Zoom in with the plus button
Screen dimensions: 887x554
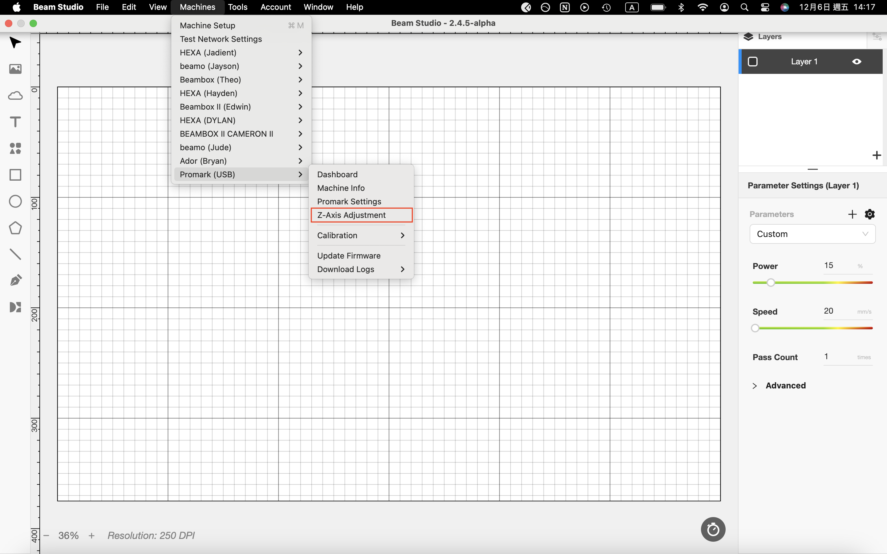click(x=92, y=535)
